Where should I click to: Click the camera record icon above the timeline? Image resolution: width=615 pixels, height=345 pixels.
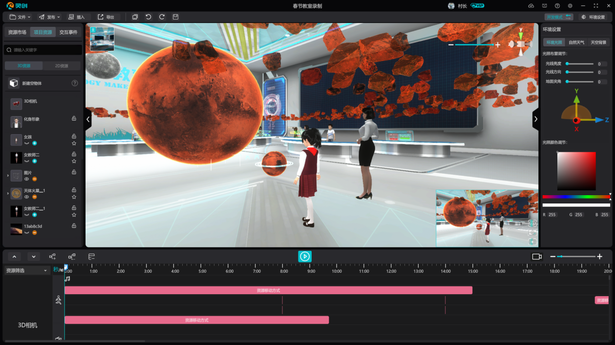(537, 257)
